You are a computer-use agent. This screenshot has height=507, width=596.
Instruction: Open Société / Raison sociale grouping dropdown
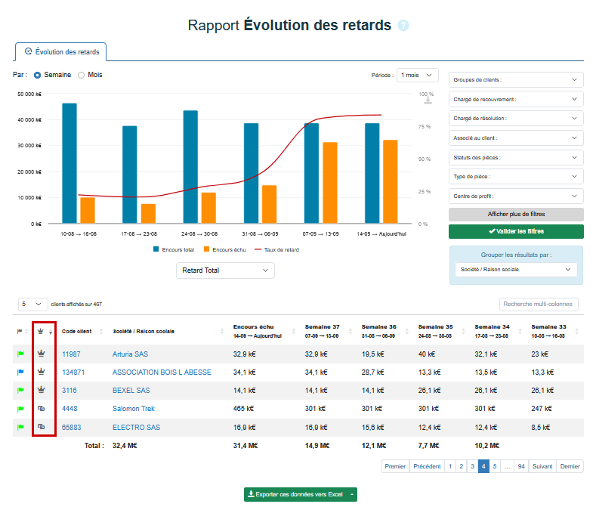tap(516, 269)
